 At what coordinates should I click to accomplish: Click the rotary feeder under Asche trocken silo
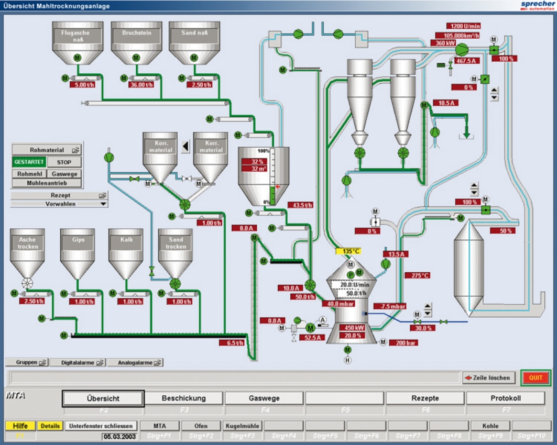coord(27,283)
